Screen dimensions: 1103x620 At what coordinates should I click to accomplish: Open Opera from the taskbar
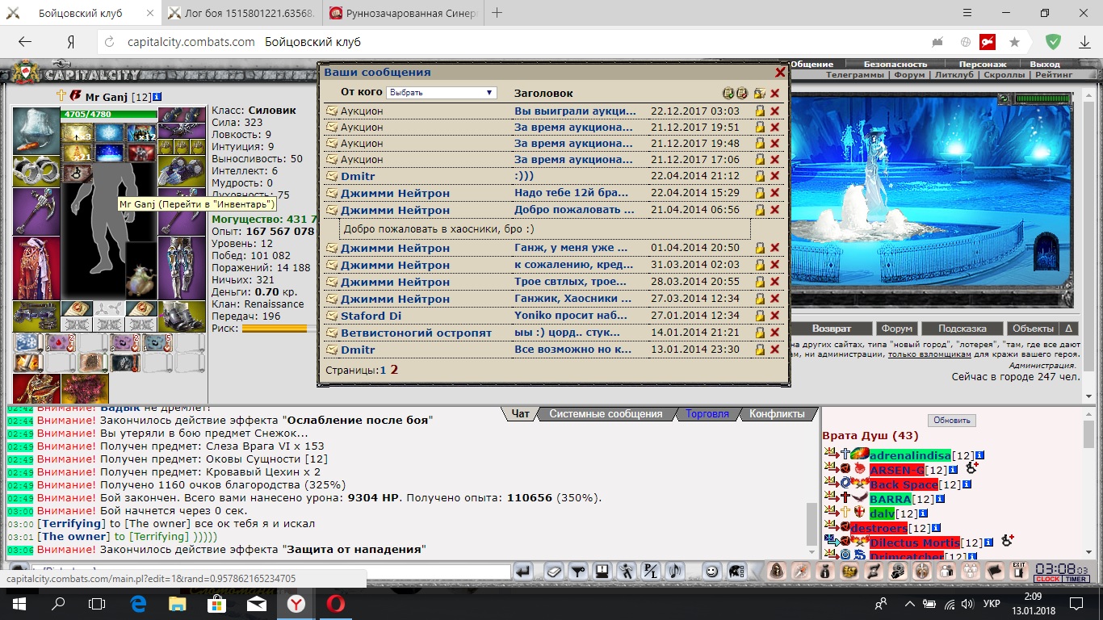click(x=336, y=603)
